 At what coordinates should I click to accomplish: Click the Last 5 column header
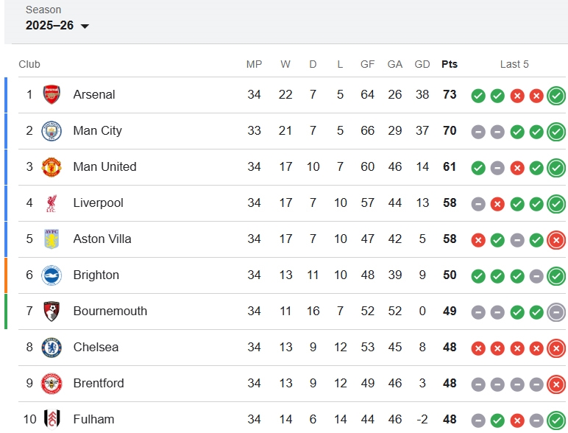click(x=514, y=64)
